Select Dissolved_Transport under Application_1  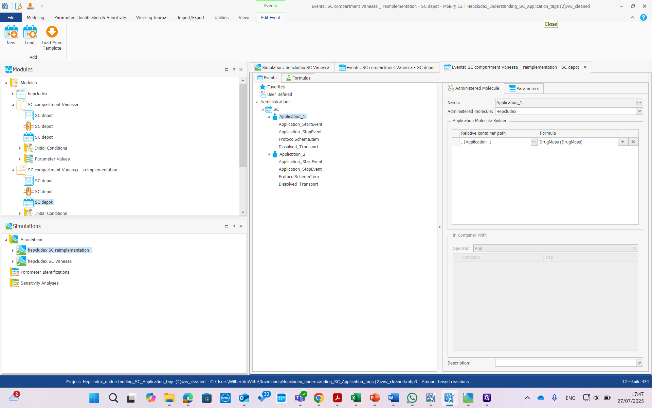pos(298,147)
